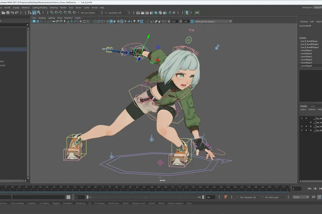Image resolution: width=322 pixels, height=214 pixels.
Task: Toggle the film gate icon in panel toolbar
Action: [x=84, y=21]
